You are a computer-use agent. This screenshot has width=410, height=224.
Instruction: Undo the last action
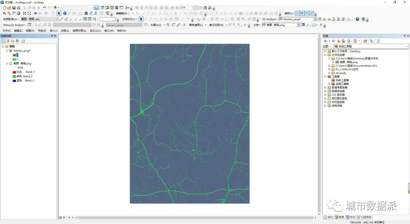tap(44, 8)
